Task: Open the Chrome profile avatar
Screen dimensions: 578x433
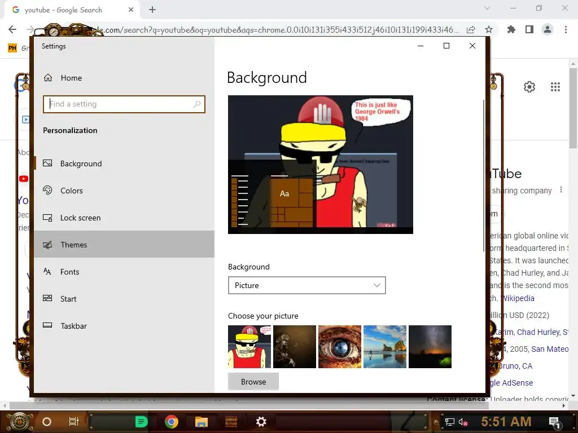Action: (548, 29)
